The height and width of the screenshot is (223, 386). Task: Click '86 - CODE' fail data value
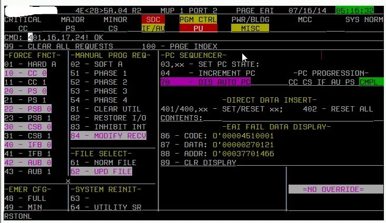point(243,136)
